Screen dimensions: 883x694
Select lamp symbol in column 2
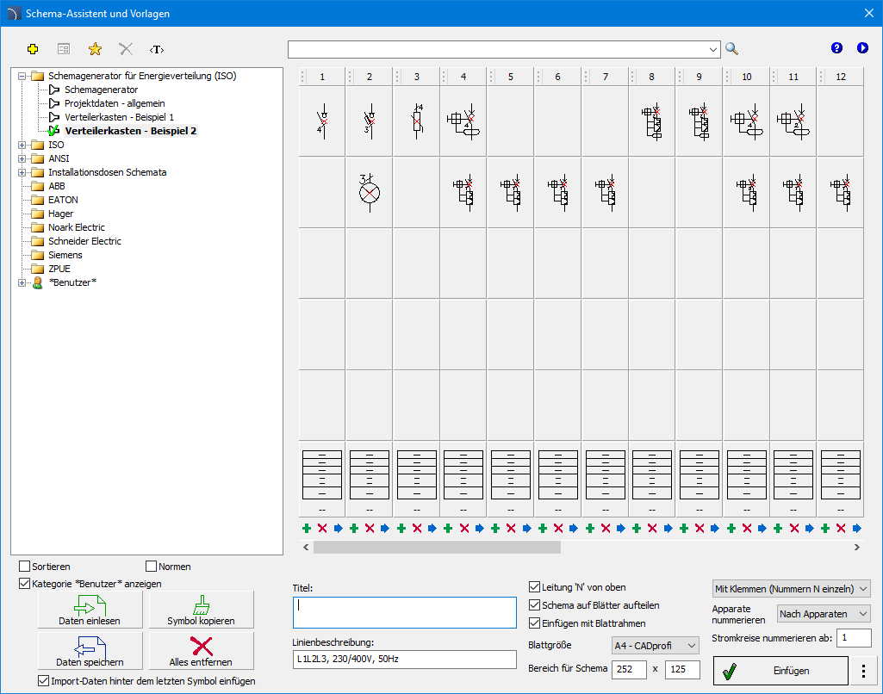click(369, 191)
